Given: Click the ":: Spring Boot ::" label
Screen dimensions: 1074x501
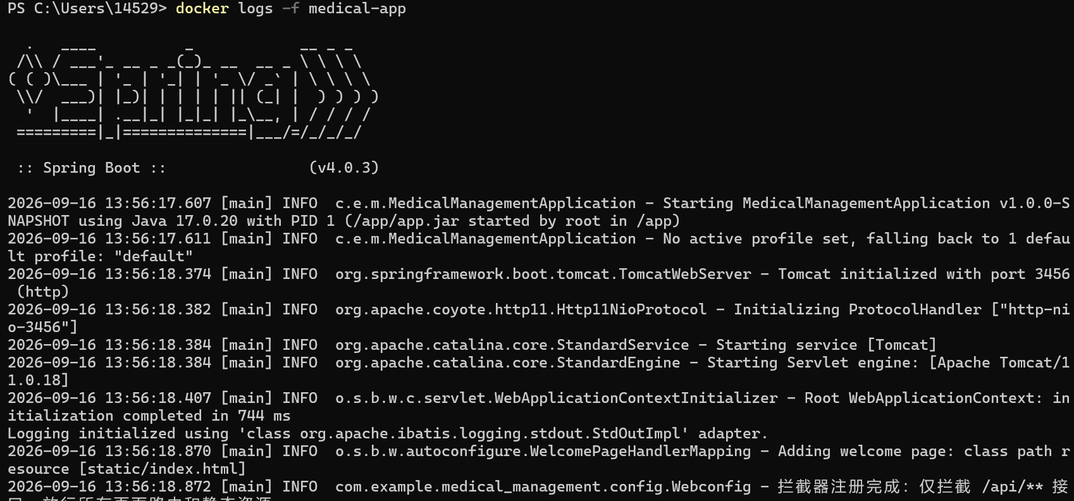Looking at the screenshot, I should click(92, 168).
